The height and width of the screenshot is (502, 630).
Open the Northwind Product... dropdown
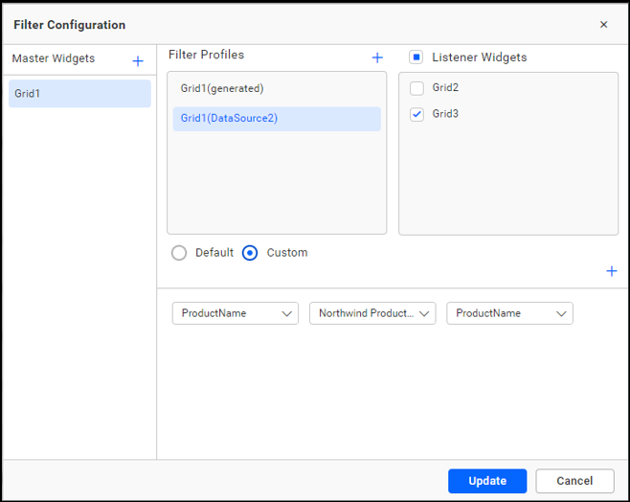372,313
